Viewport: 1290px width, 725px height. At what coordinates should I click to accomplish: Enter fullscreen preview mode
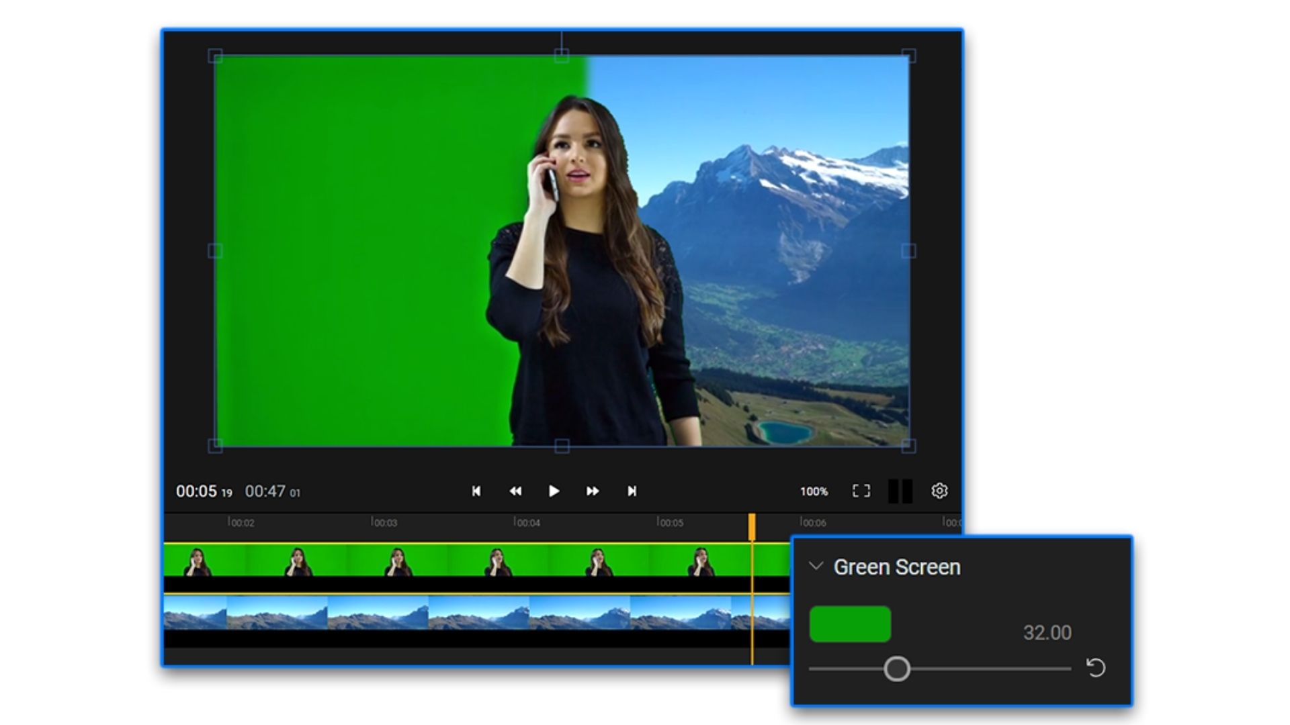[x=861, y=491]
